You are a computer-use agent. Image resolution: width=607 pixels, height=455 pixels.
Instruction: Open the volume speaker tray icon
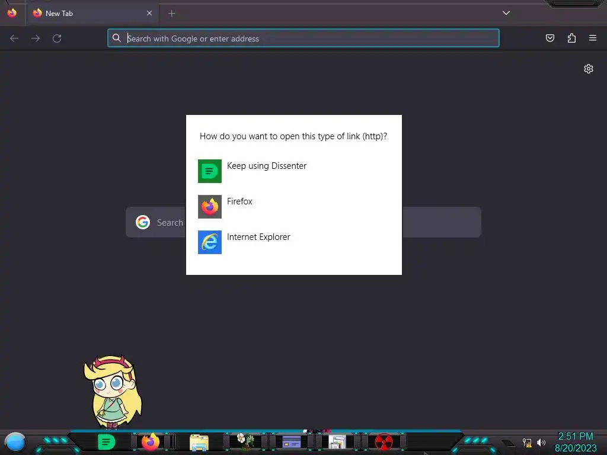click(541, 442)
